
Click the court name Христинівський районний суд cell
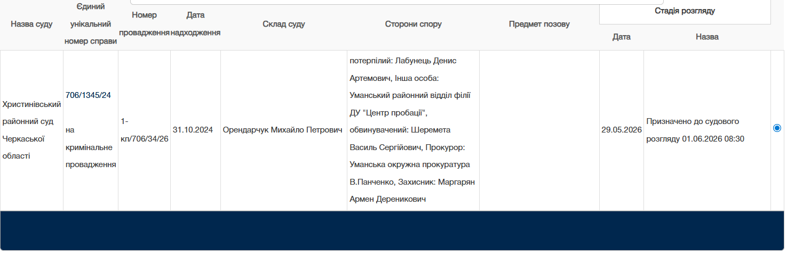click(31, 130)
